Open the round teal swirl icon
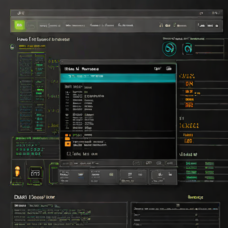This screenshot has height=228, width=228. [x=169, y=49]
